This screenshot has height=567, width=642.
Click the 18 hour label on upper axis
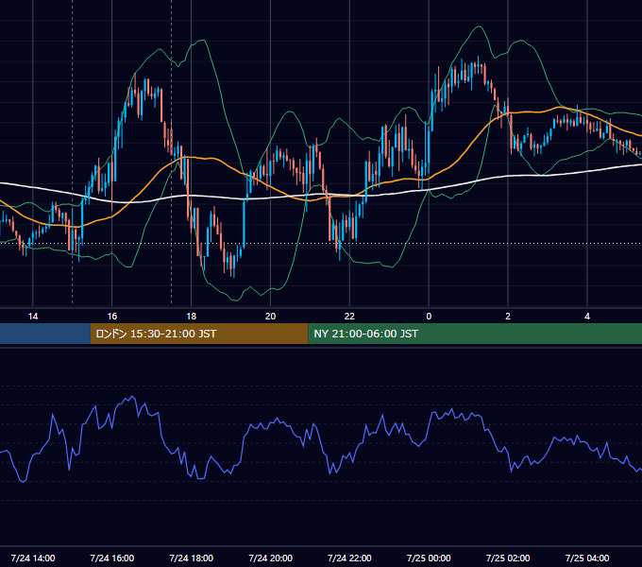click(192, 317)
